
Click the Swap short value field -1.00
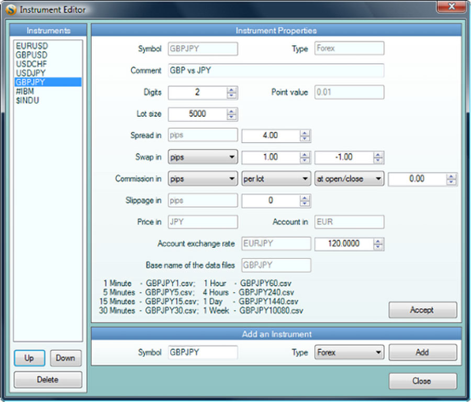click(x=344, y=157)
